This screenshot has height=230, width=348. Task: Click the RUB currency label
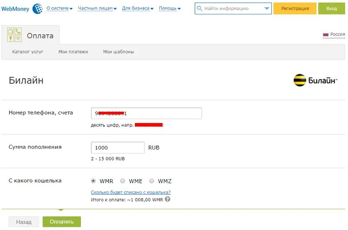tap(154, 147)
